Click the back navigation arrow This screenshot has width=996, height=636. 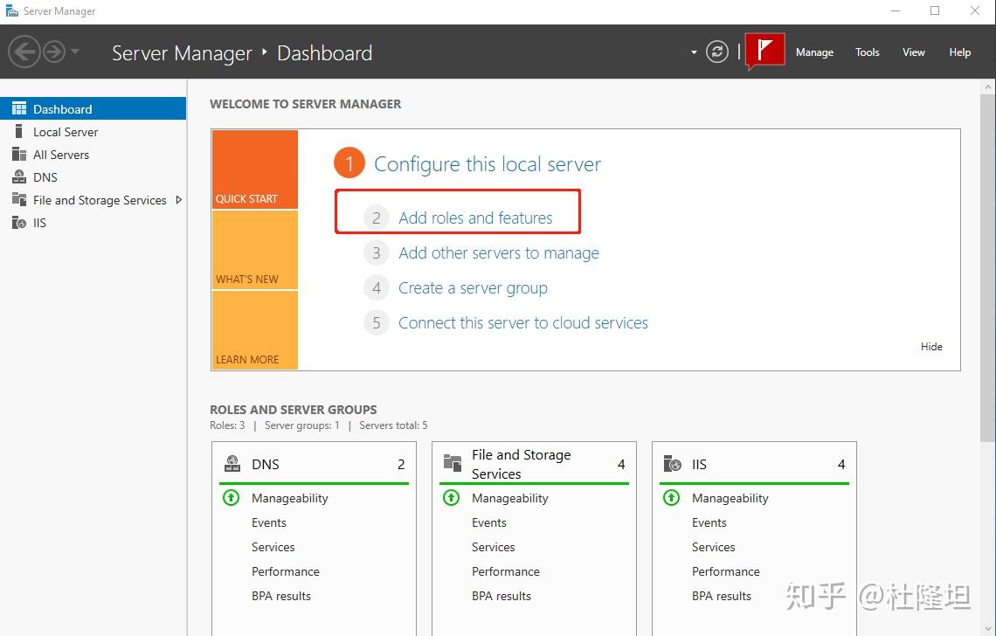coord(24,52)
